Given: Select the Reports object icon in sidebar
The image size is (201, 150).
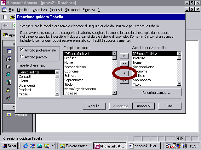Looking at the screenshot, I should coord(8,74).
